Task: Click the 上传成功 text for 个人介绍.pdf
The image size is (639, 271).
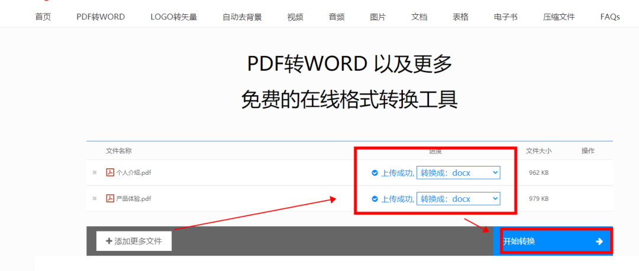Action: pos(398,173)
